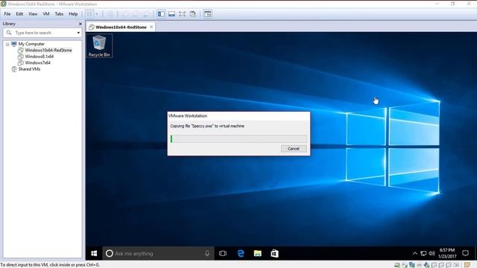Screen dimensions: 477x268
Task: Open File Explorer from guest taskbar
Action: click(258, 253)
